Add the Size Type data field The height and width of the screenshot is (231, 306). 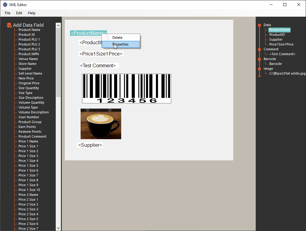25,93
